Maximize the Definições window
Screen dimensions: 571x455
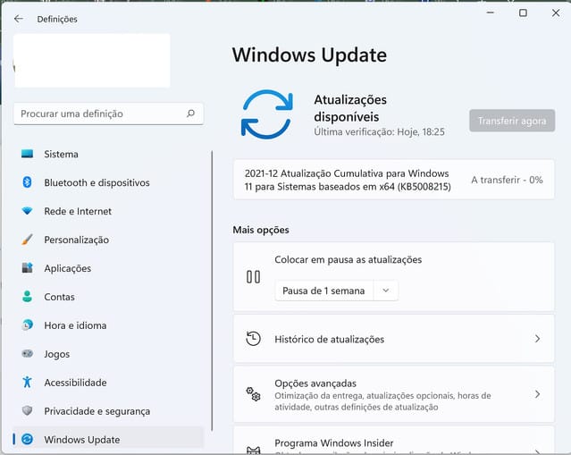(x=523, y=13)
